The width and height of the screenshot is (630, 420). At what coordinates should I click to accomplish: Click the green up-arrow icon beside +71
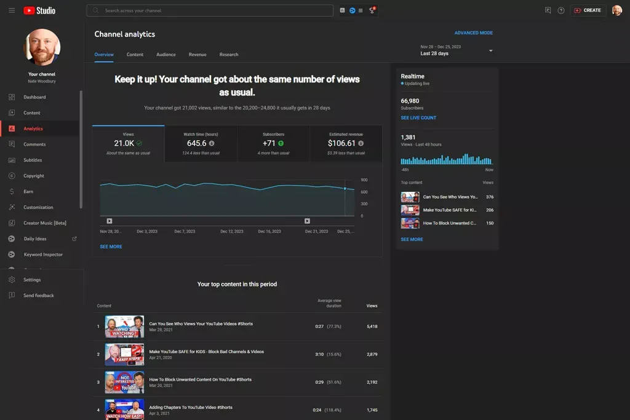(281, 143)
